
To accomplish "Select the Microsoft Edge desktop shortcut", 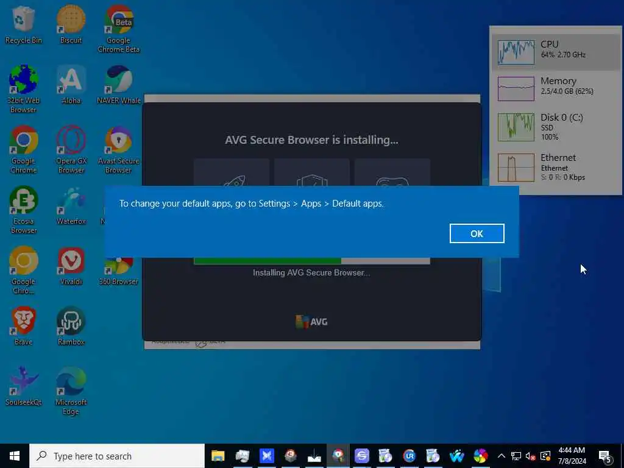I will tap(71, 391).
